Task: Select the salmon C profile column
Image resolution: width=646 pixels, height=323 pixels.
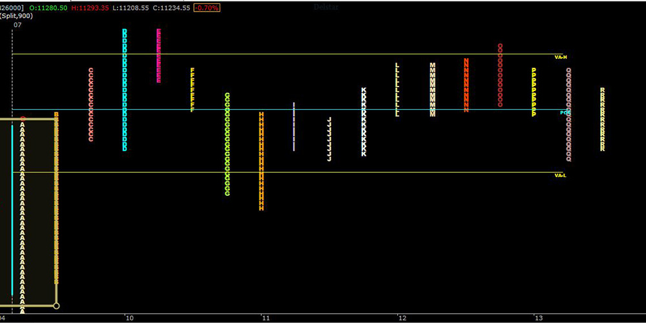Action: (x=91, y=105)
